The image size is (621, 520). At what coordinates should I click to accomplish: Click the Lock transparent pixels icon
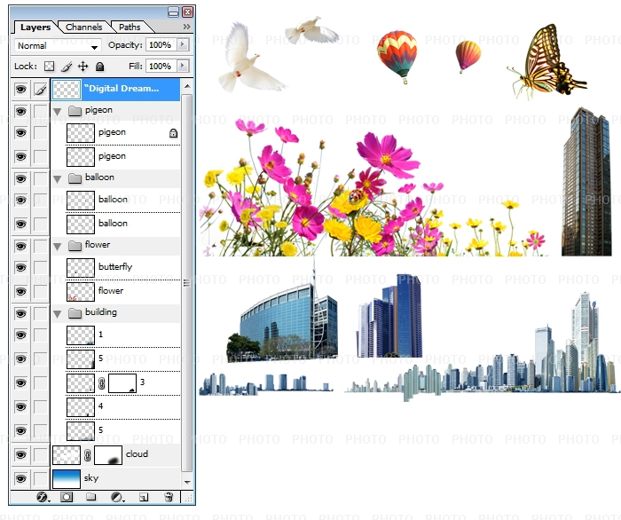tap(50, 67)
